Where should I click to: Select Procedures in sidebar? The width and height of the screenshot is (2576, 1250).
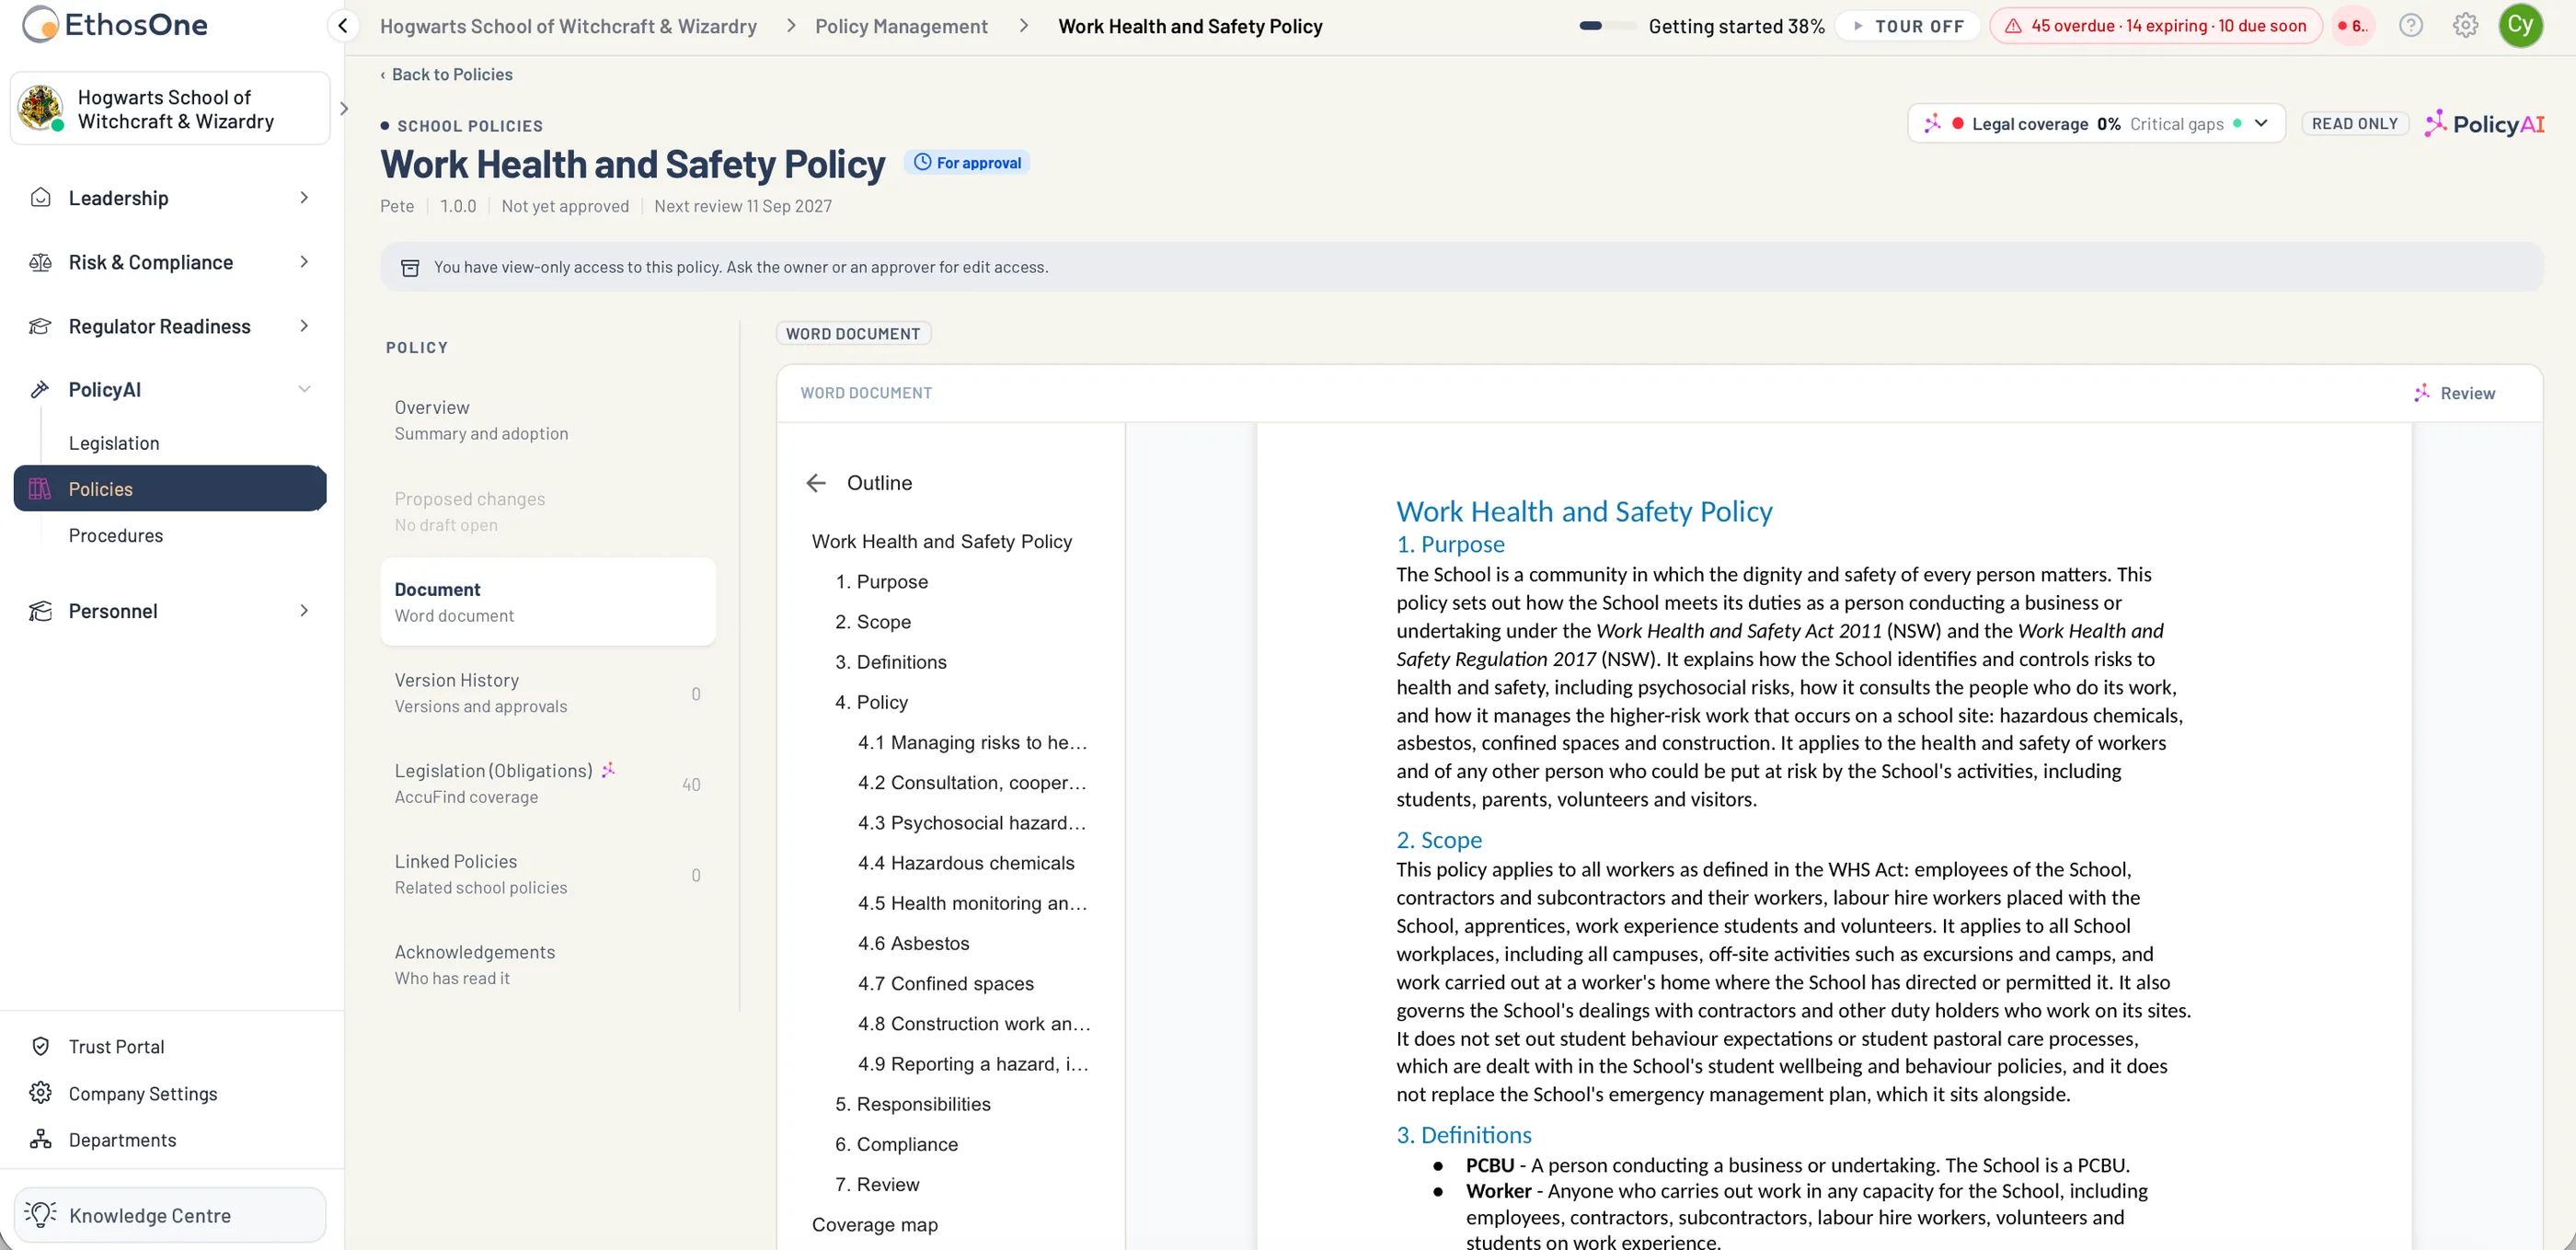pyautogui.click(x=116, y=535)
